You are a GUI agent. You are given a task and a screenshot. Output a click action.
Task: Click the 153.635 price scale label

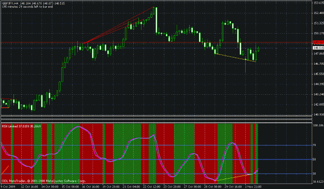point(319,3)
